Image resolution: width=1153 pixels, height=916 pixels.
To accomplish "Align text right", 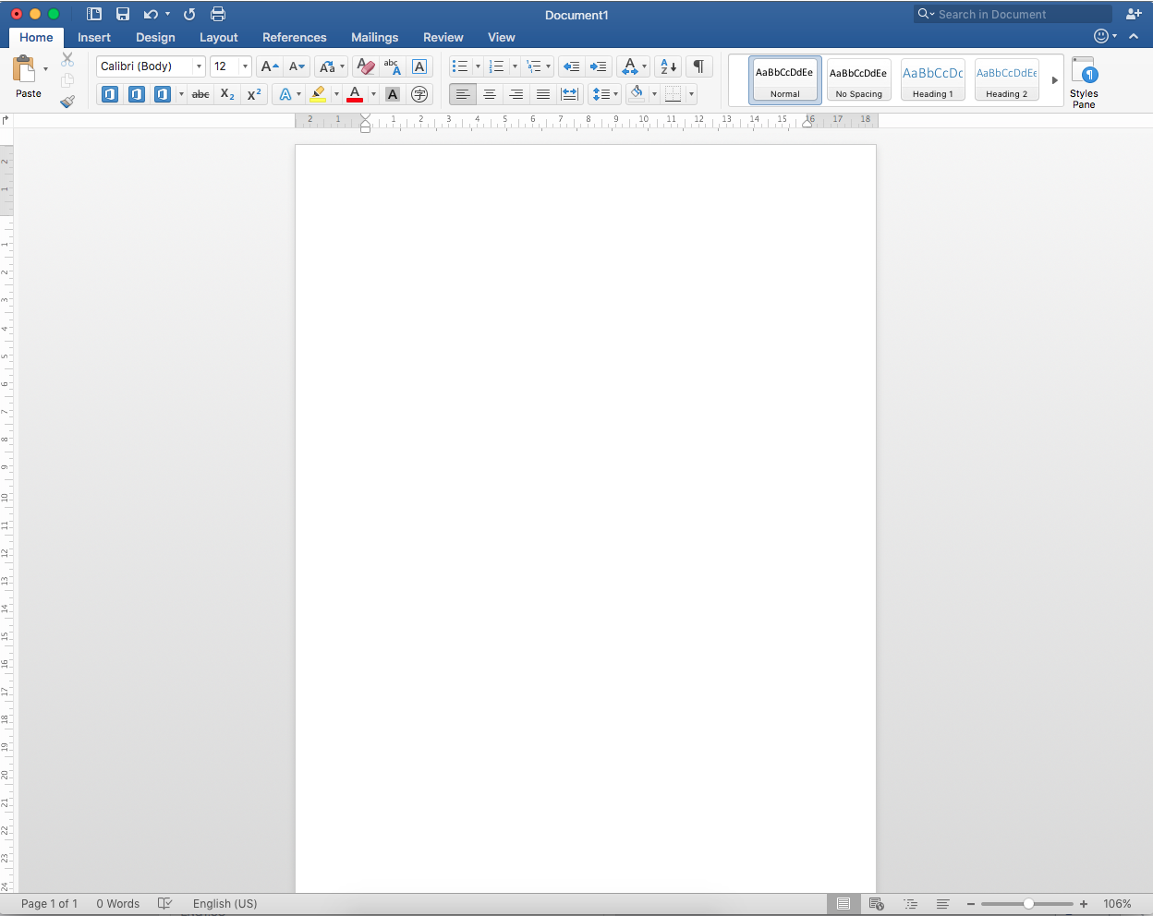I will tap(516, 94).
